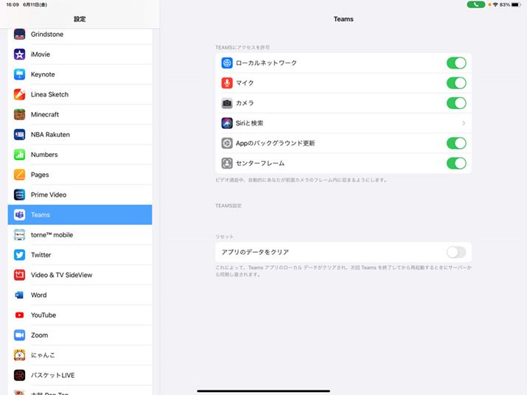The image size is (527, 395).
Task: Tap the Minecraft block icon
Action: click(x=19, y=115)
